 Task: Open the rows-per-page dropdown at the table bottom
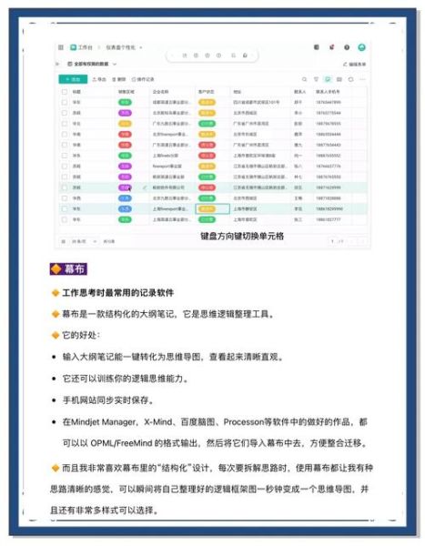click(x=85, y=241)
